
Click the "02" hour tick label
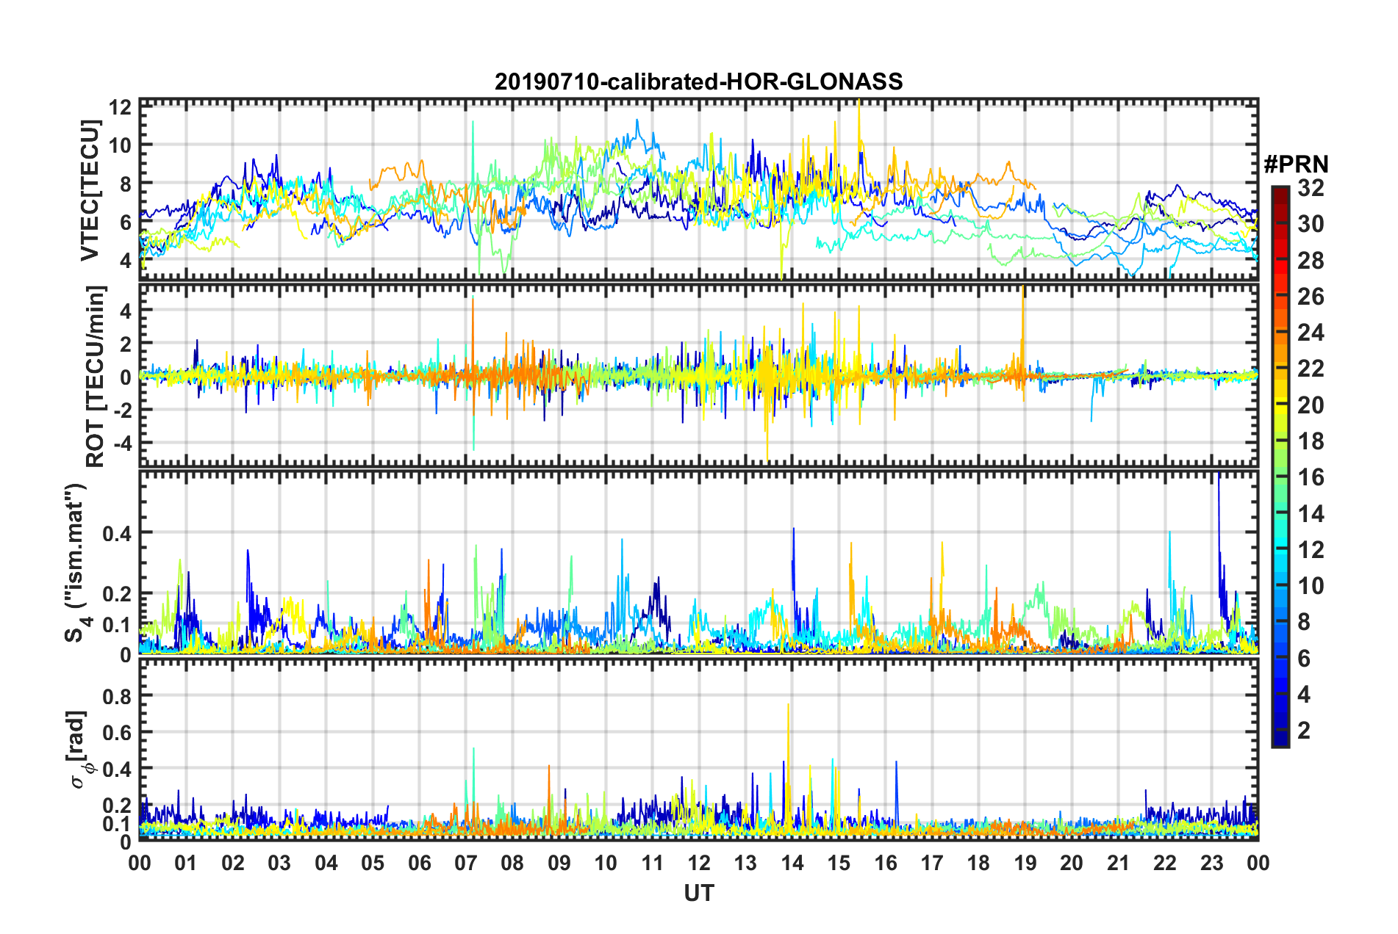(233, 863)
